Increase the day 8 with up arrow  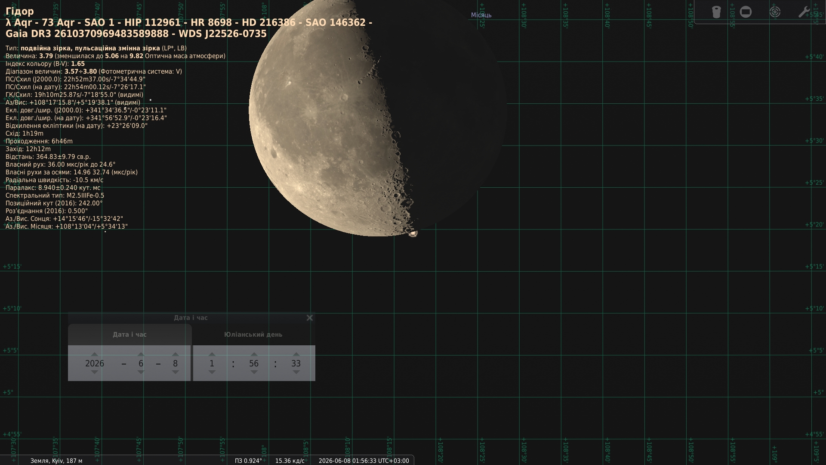pyautogui.click(x=175, y=354)
